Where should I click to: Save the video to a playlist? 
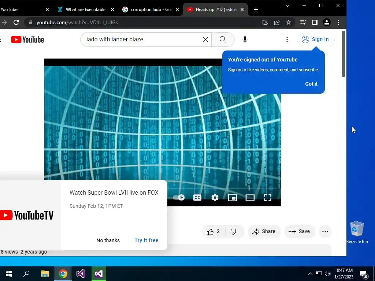(x=300, y=232)
